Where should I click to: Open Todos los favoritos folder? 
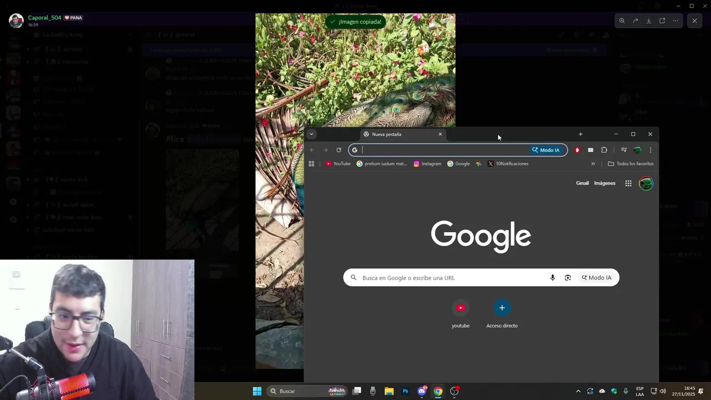630,164
